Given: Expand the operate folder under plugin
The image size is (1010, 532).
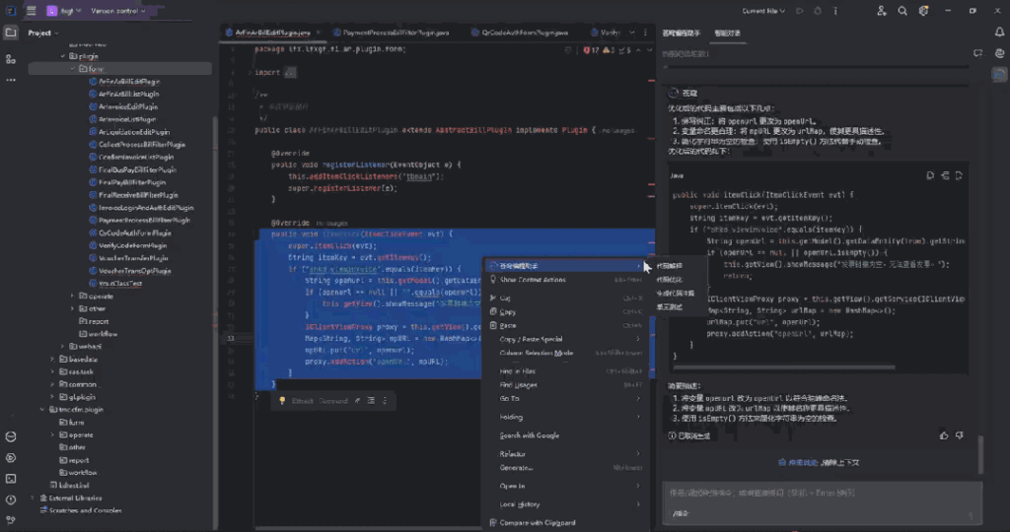Looking at the screenshot, I should [73, 296].
